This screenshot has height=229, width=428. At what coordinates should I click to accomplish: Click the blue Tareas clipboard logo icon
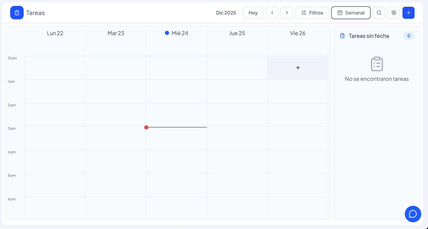[x=17, y=13]
